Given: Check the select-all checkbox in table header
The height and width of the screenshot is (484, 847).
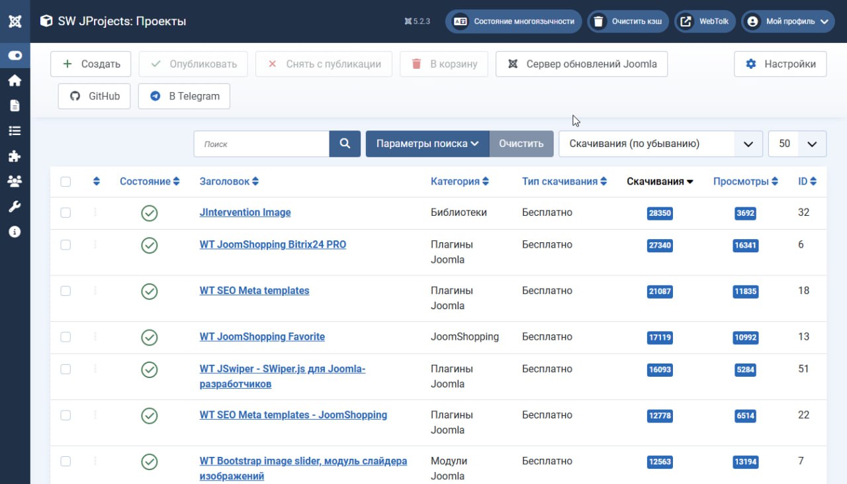Looking at the screenshot, I should (66, 181).
